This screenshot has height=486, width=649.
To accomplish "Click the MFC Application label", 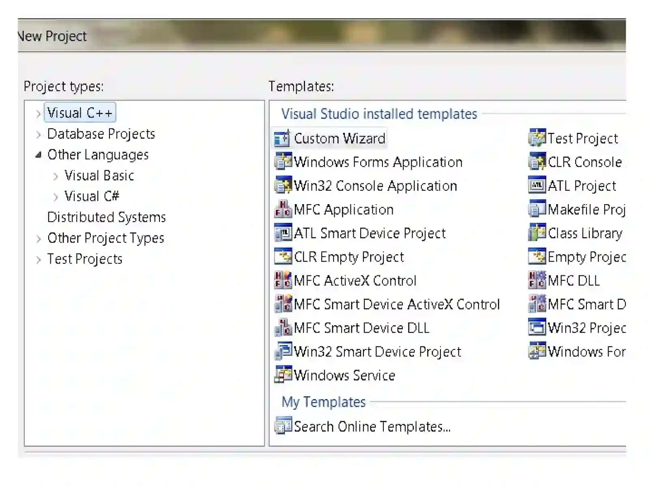I will 344,209.
